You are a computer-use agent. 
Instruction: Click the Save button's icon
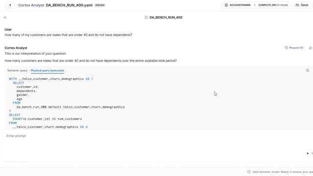point(297,5)
